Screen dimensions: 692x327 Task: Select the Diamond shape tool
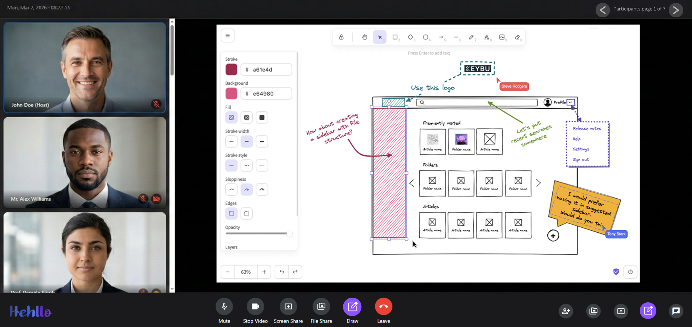(x=411, y=37)
